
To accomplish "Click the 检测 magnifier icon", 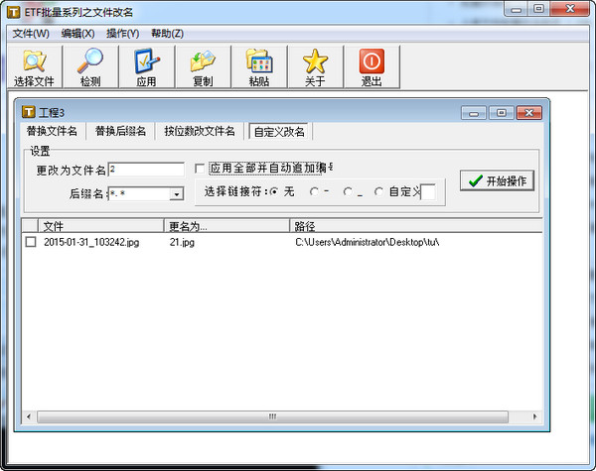I will click(90, 62).
